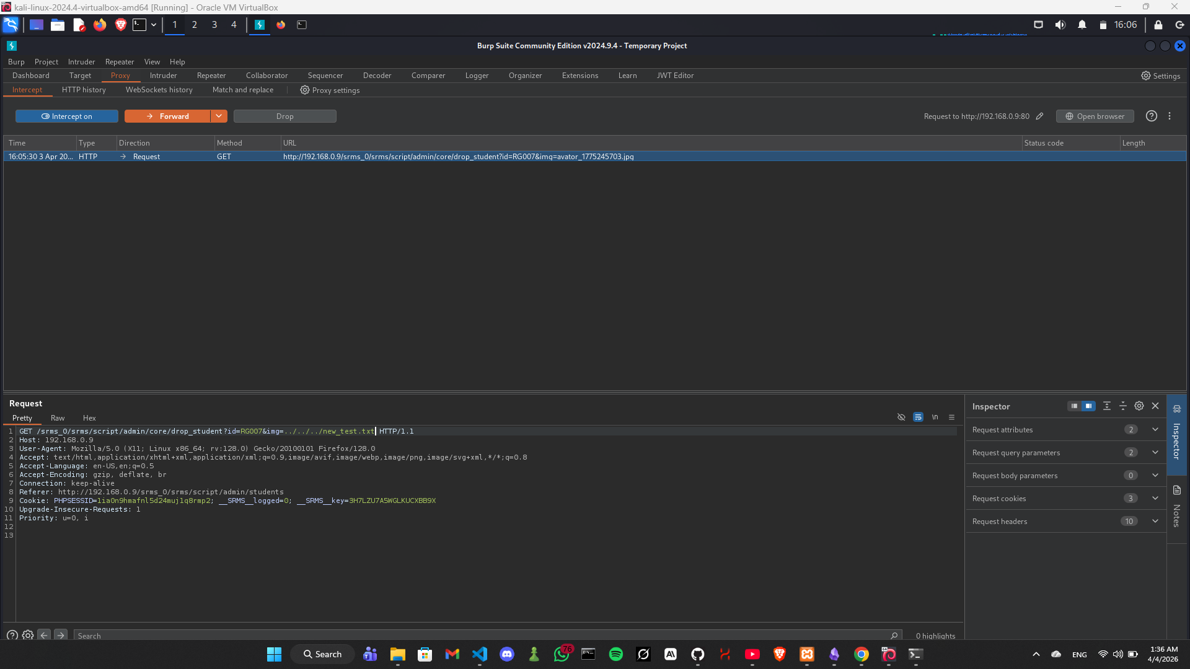Image resolution: width=1190 pixels, height=669 pixels.
Task: Click the three-dot menu beside Open browser
Action: (1170, 116)
